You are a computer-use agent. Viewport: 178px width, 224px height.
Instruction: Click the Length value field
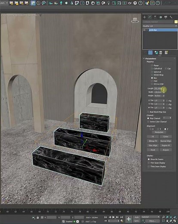[x=158, y=88]
